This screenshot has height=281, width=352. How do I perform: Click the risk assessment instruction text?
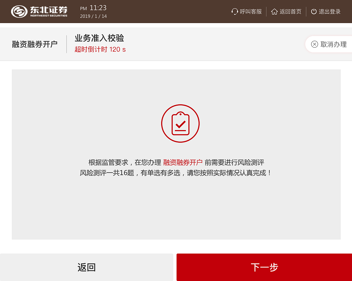pos(176,168)
